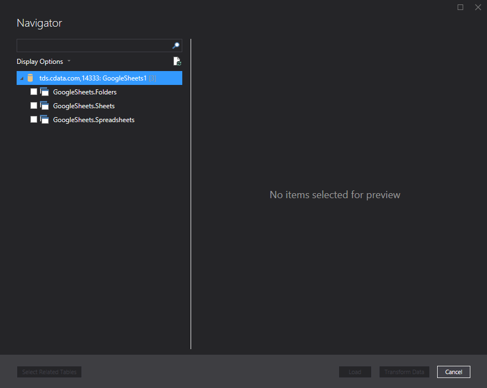Click the search magnifier icon
The width and height of the screenshot is (487, 388).
pyautogui.click(x=176, y=45)
